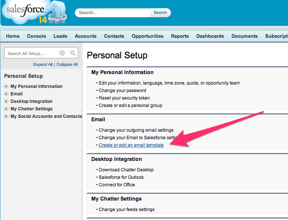Image resolution: width=288 pixels, height=220 pixels.
Task: Select the Contacts tab
Action: [x=114, y=36]
